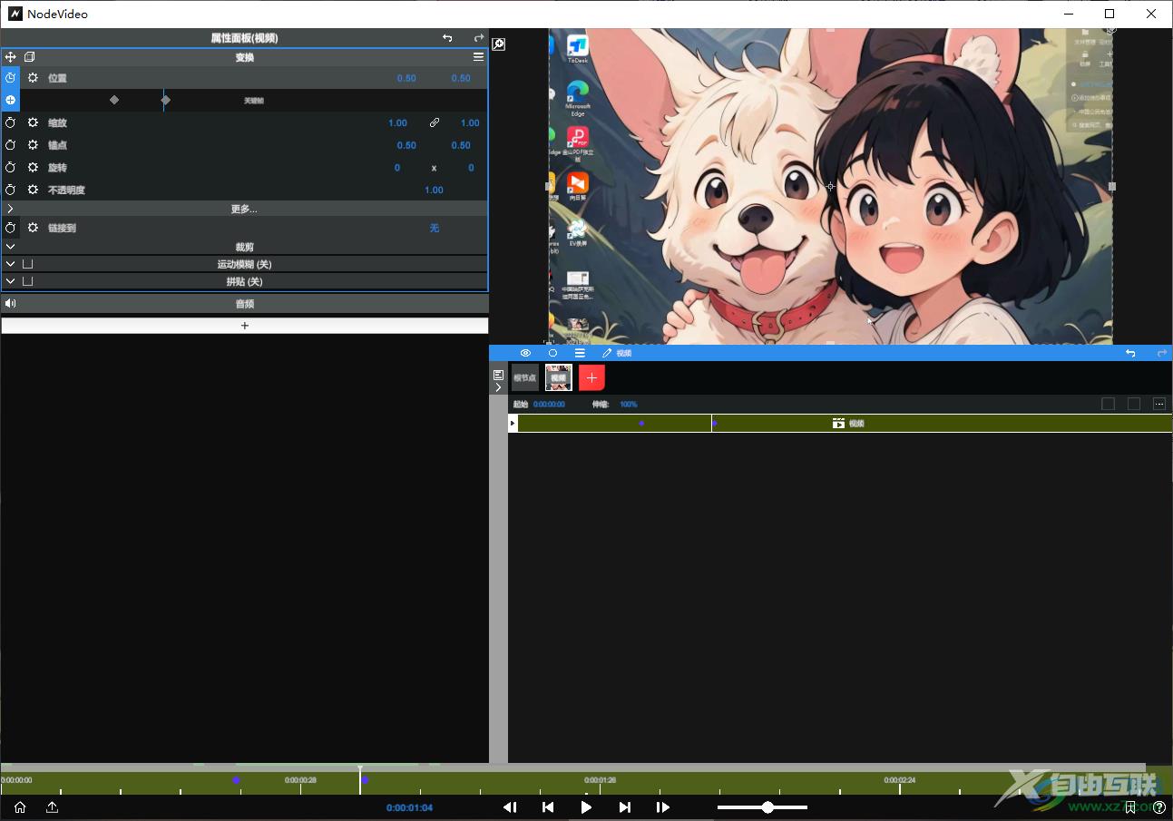Select the second keyframe diamond in the 位置 track

click(166, 100)
